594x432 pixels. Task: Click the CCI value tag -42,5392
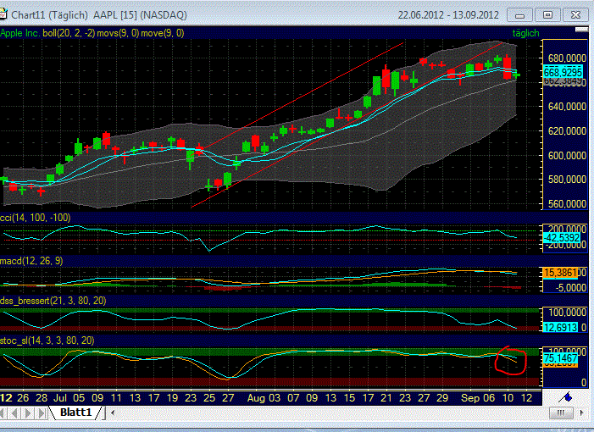click(562, 238)
